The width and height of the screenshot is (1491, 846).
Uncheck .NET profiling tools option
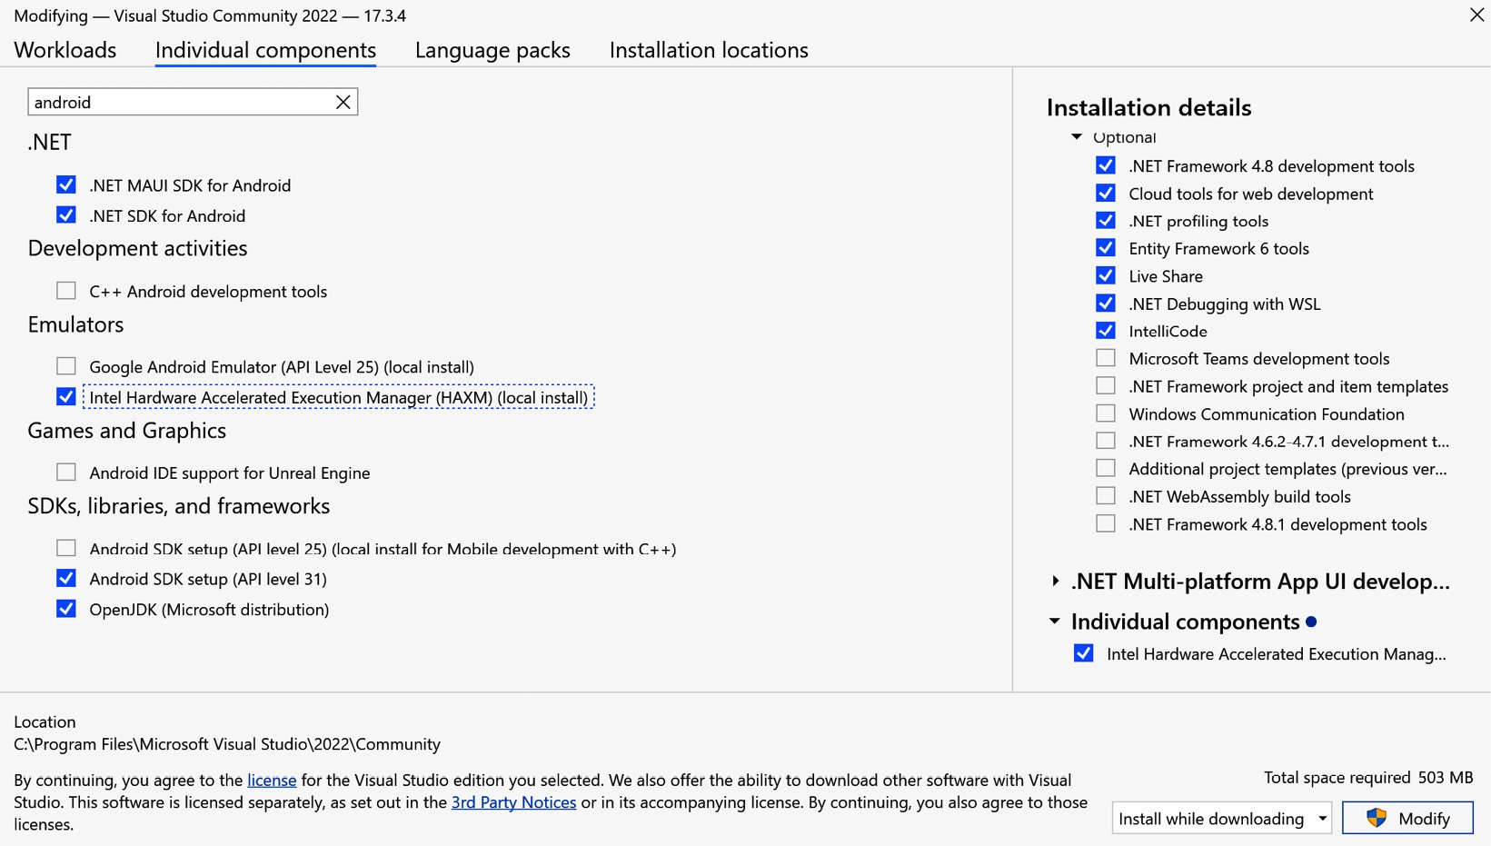point(1106,220)
